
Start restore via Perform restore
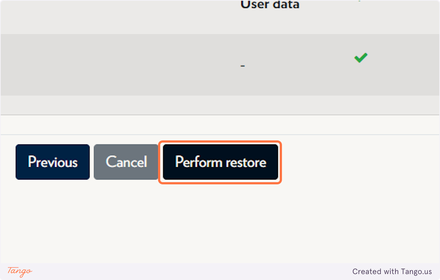click(x=220, y=162)
